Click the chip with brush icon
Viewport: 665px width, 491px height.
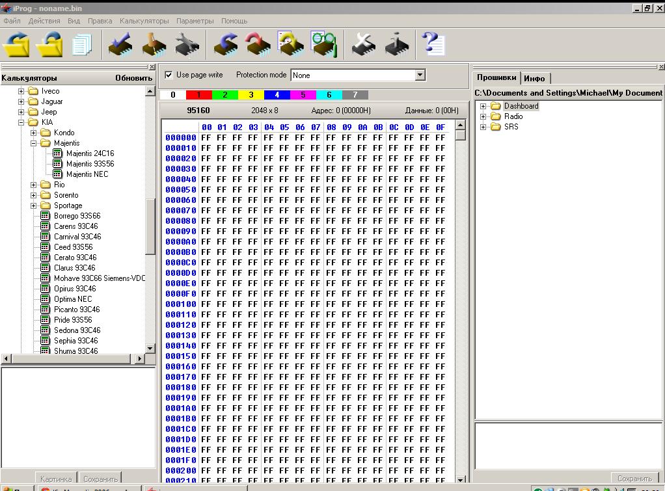click(x=154, y=45)
